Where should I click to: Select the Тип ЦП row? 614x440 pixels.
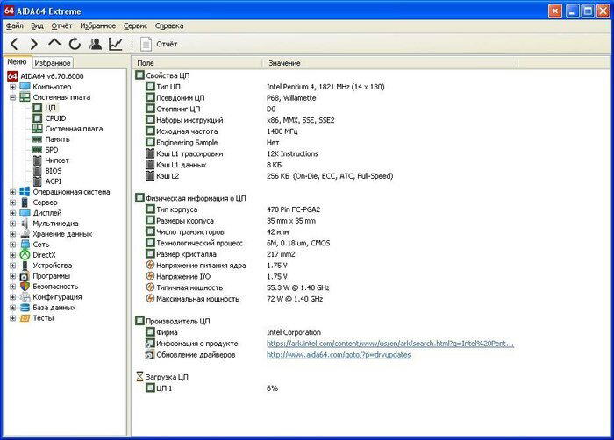coord(265,87)
